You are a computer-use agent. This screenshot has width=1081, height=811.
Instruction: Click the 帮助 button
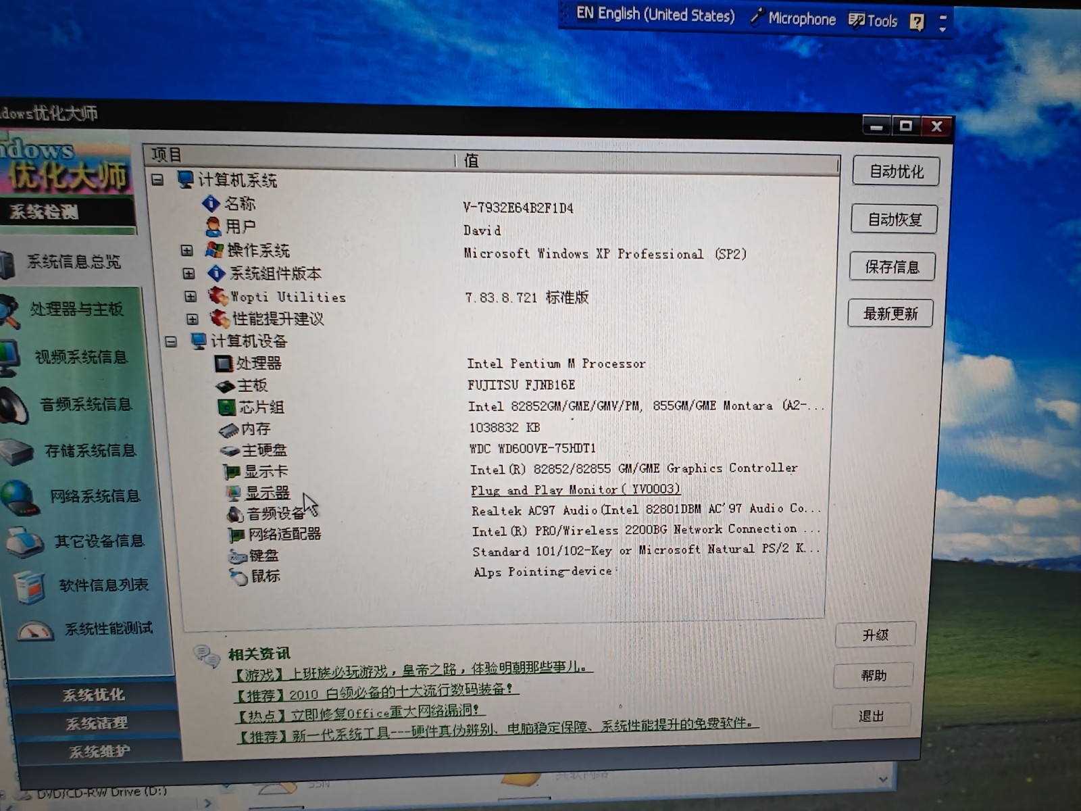[874, 676]
